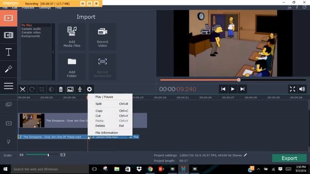The image size is (310, 174).
Task: Open Clip properties gear icon
Action: point(89,89)
